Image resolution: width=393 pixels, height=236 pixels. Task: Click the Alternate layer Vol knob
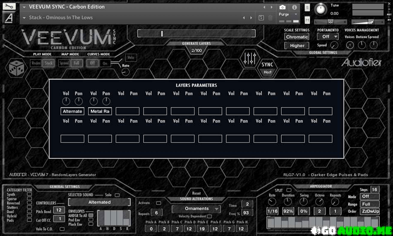tap(66, 101)
